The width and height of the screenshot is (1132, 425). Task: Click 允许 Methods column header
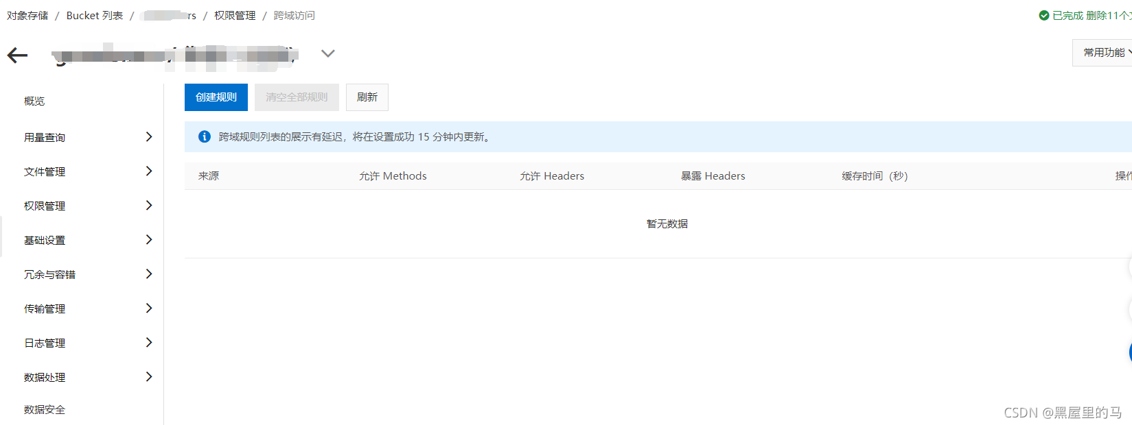coord(393,176)
